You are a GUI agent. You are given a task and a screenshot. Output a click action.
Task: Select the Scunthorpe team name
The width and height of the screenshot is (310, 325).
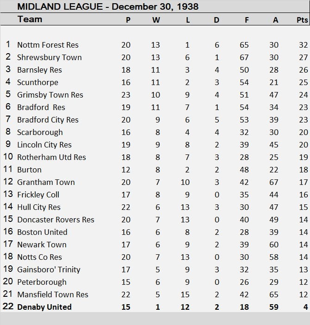click(x=37, y=82)
